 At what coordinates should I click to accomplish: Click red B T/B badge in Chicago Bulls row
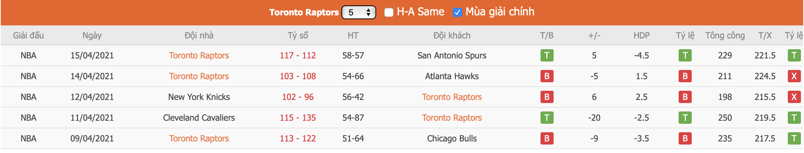pos(547,138)
